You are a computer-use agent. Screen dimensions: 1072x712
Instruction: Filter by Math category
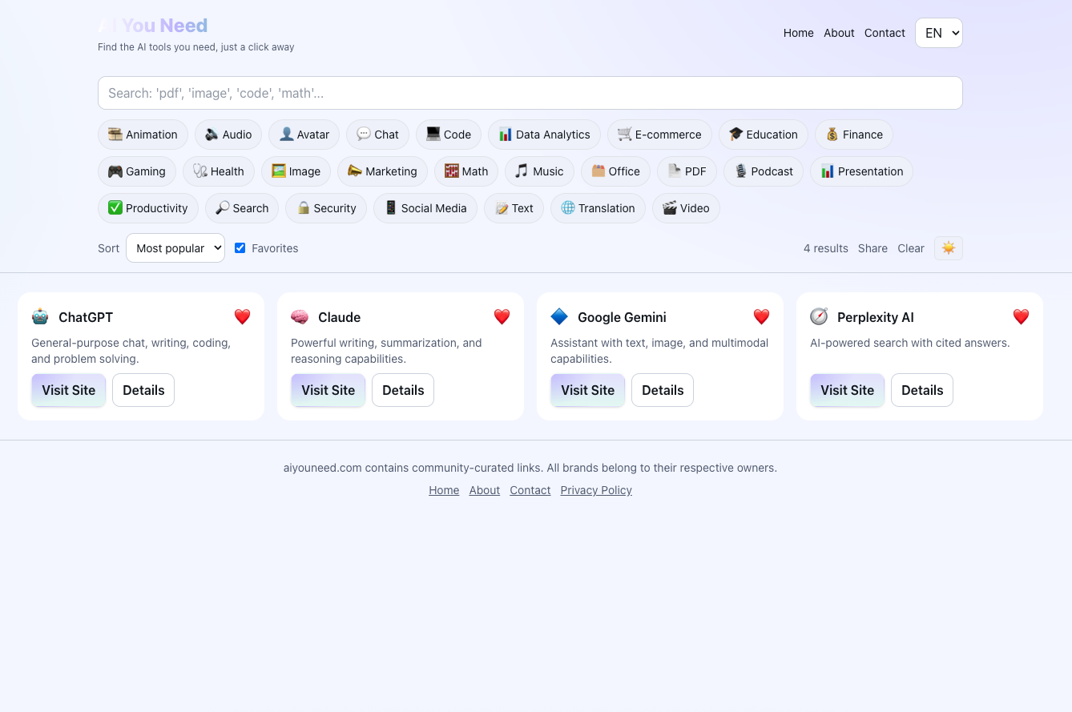tap(466, 171)
